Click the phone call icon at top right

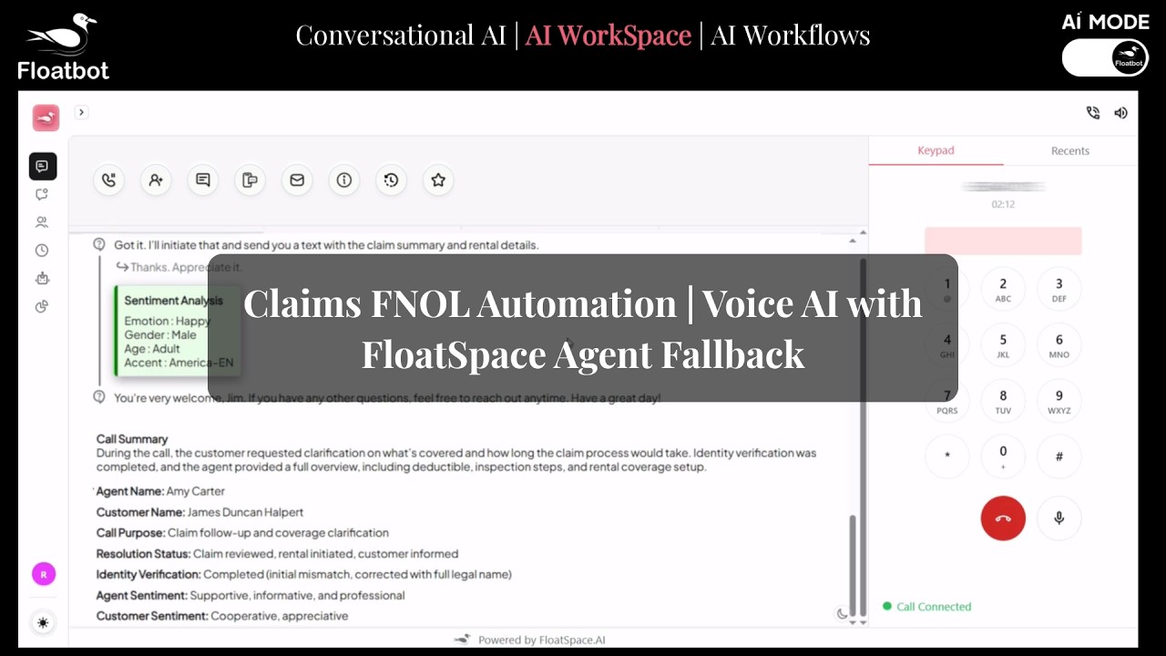pos(1093,113)
